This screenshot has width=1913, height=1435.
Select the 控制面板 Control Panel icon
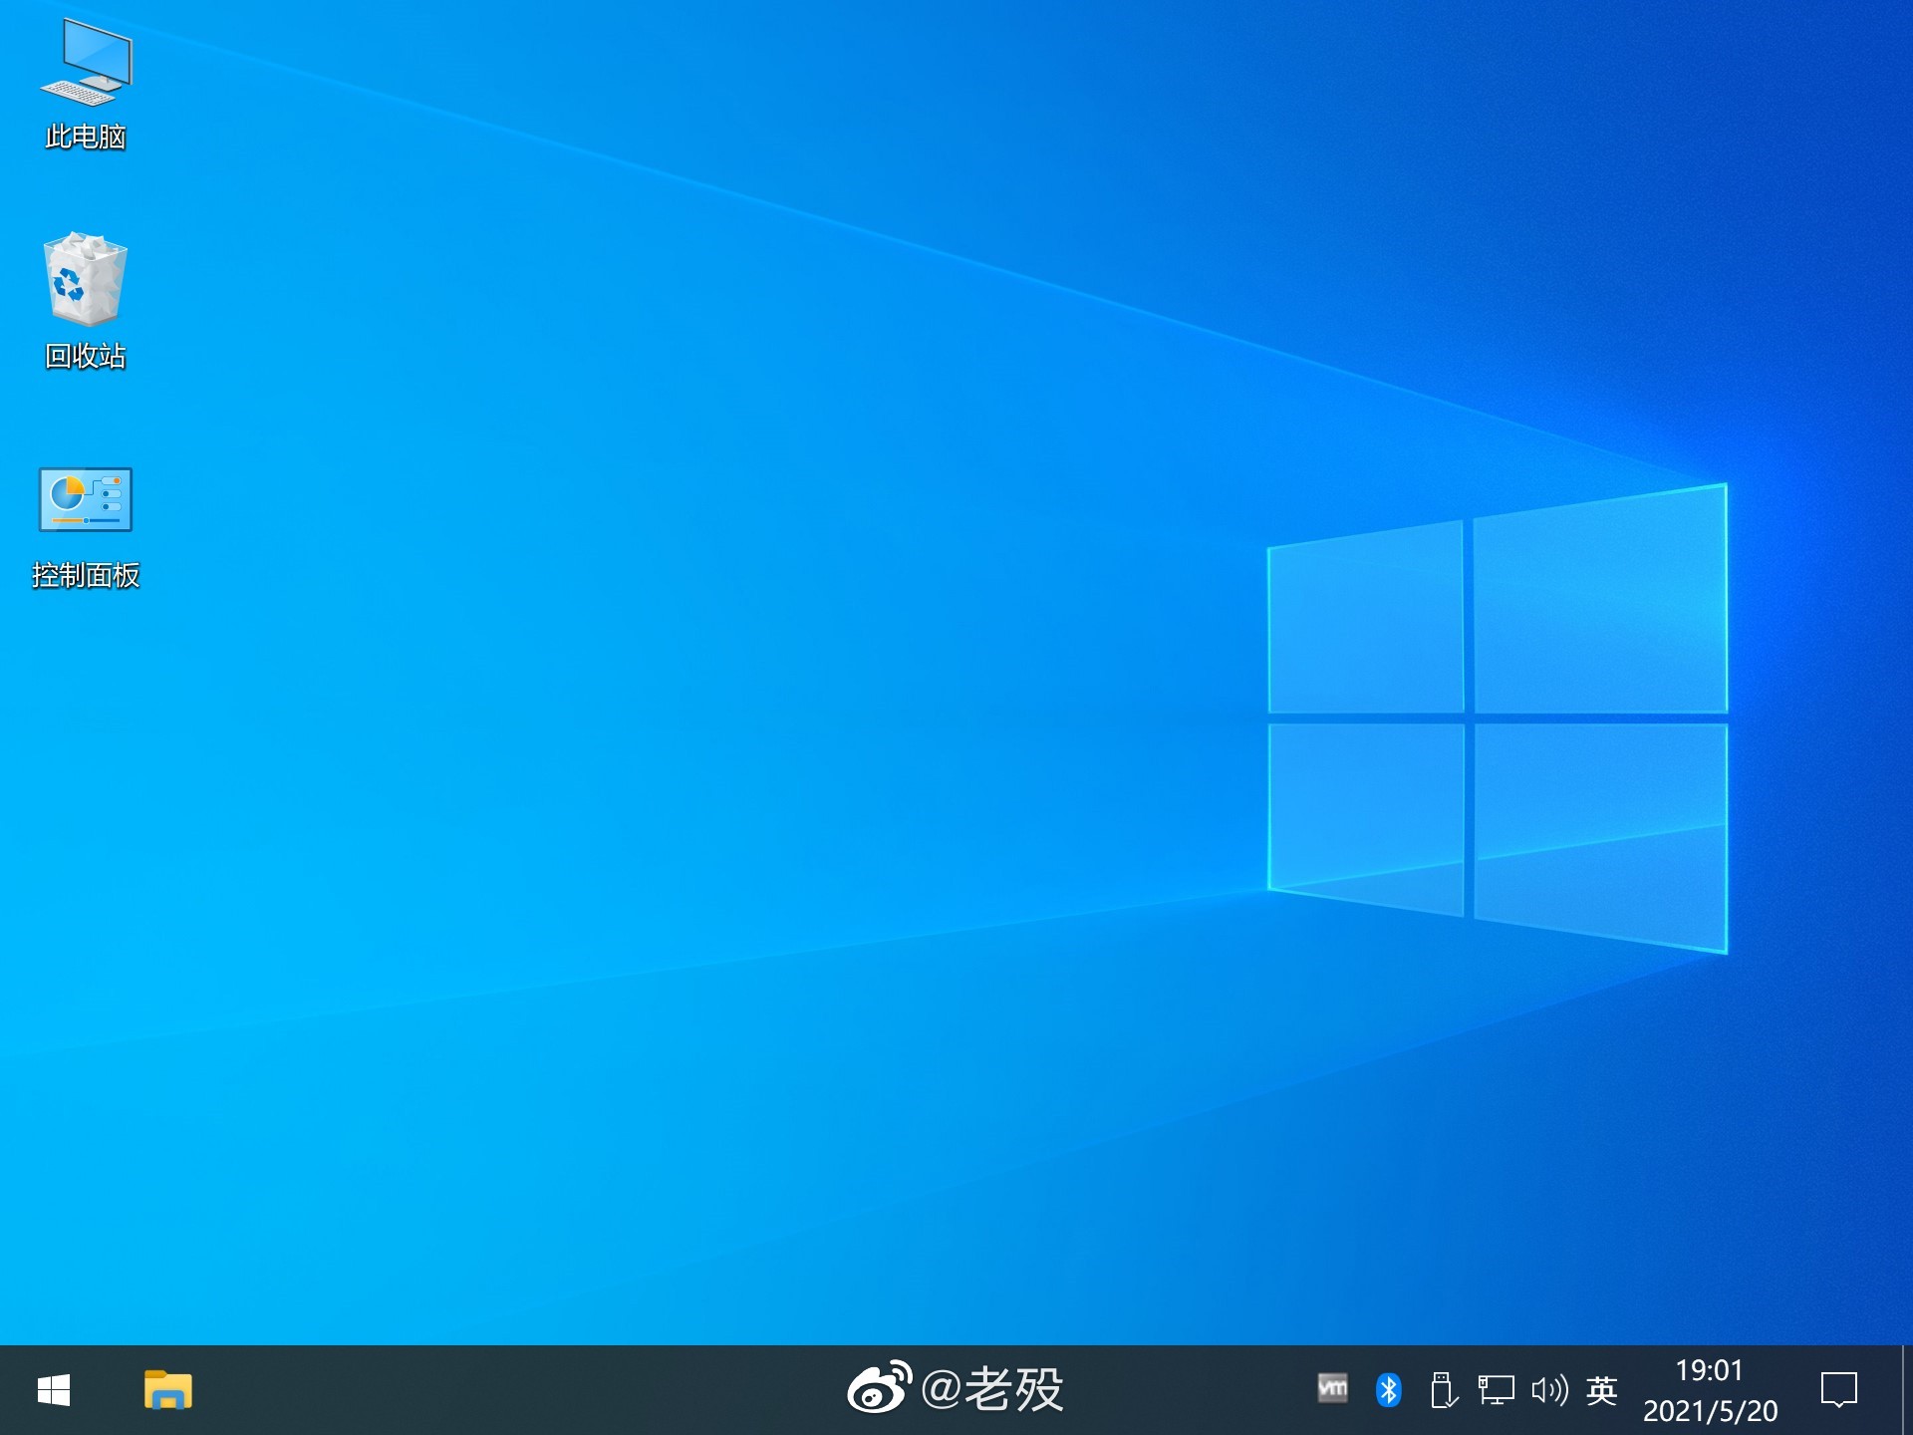(86, 499)
